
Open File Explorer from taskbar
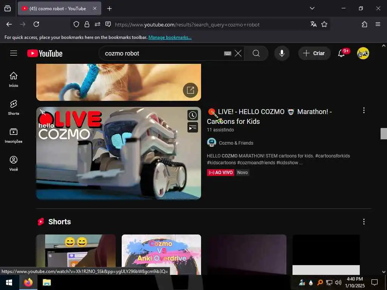46,282
